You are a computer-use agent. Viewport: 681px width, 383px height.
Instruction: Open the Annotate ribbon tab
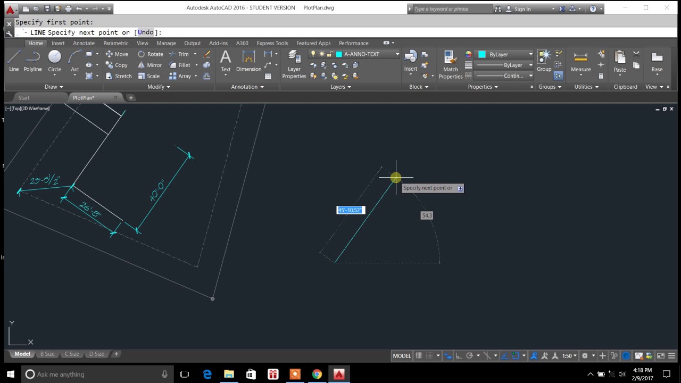(84, 43)
